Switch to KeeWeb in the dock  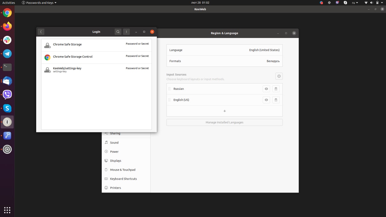[x=7, y=122]
